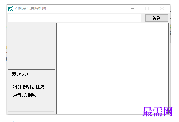
Task: Click the app icon in title bar
Action: (10, 8)
